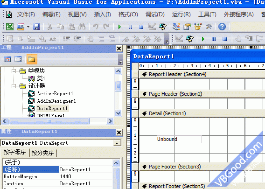Select the Unbound textbox in the Detail section
Viewport: 265px width, 189px height.
pos(179,139)
